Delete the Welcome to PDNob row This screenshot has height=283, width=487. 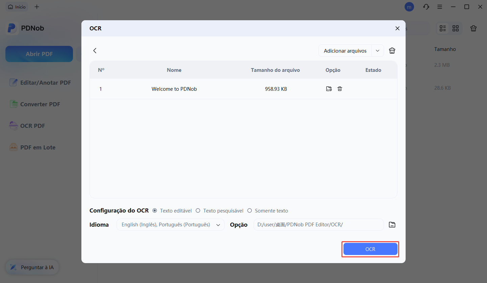pos(340,89)
